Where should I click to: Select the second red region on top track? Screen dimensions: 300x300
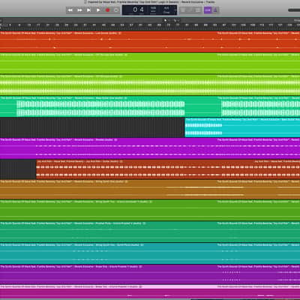tap(258, 41)
